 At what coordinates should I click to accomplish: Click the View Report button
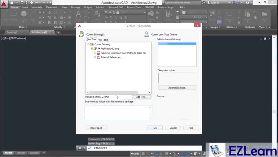(x=96, y=128)
